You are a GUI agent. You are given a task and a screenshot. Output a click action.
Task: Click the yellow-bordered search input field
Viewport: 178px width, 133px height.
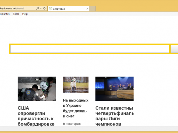tap(90, 49)
